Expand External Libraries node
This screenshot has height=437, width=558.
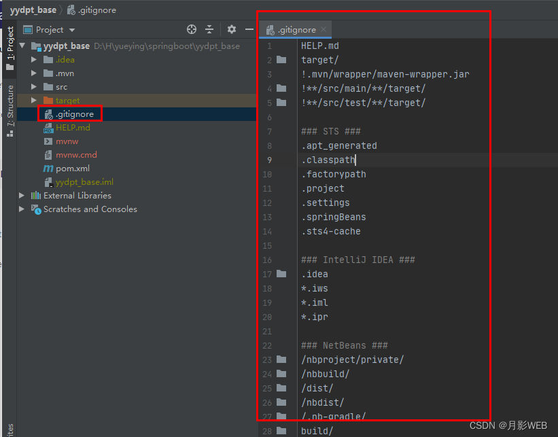pyautogui.click(x=22, y=195)
